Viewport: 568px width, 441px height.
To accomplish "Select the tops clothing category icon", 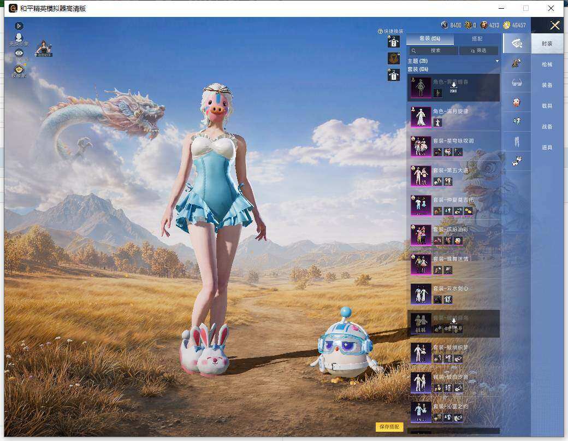I will coord(517,121).
